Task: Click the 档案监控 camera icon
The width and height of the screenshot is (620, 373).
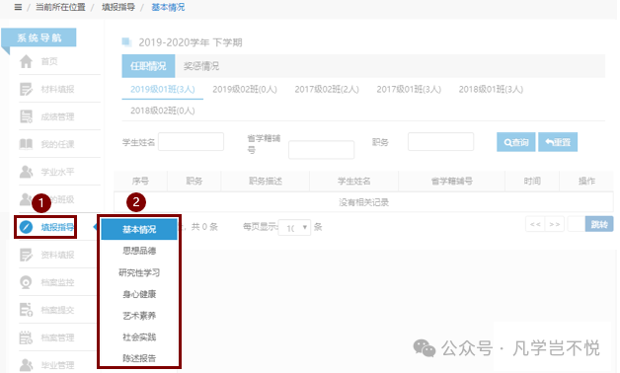Action: (26, 282)
